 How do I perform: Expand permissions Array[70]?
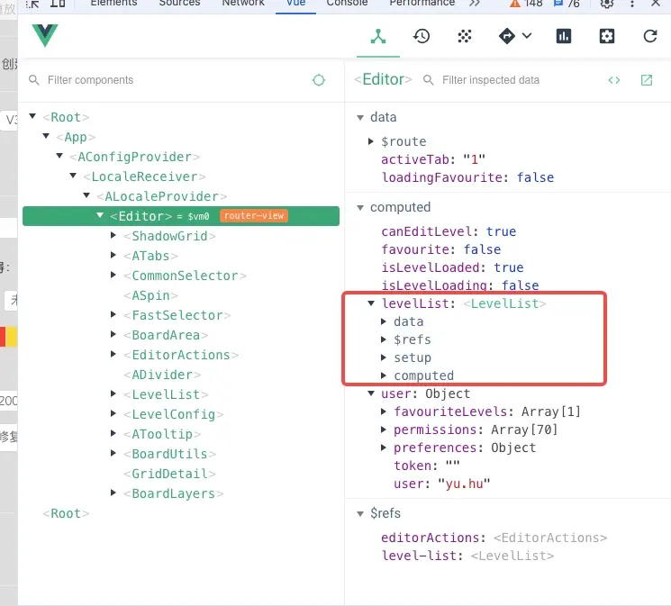point(384,430)
